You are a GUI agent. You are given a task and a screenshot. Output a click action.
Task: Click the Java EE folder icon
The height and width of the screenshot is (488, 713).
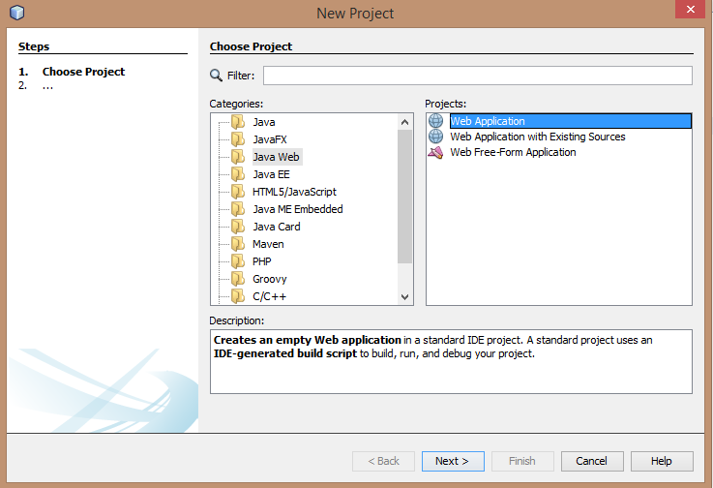[x=238, y=174]
